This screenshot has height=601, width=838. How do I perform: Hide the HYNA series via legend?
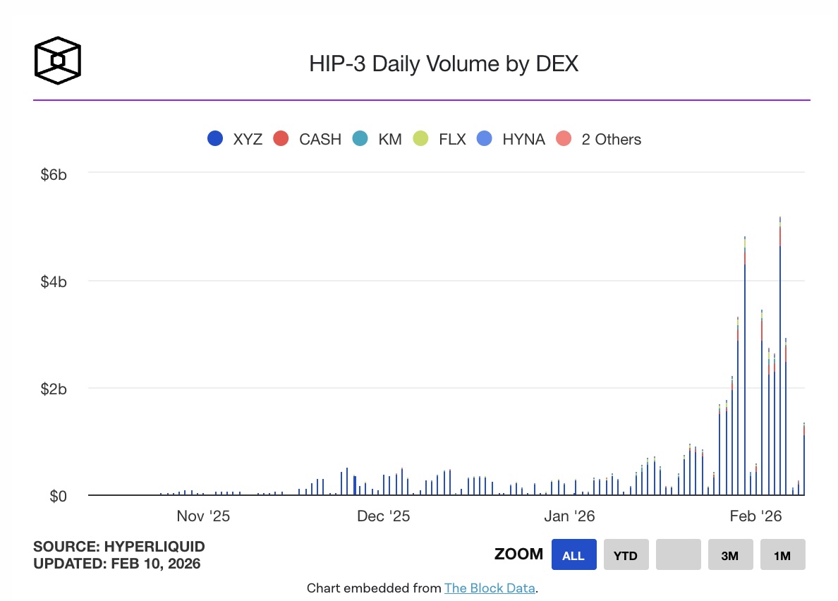(523, 139)
